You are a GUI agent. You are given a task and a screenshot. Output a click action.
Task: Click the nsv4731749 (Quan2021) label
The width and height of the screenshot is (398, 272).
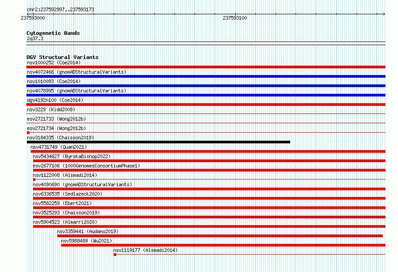coord(59,147)
